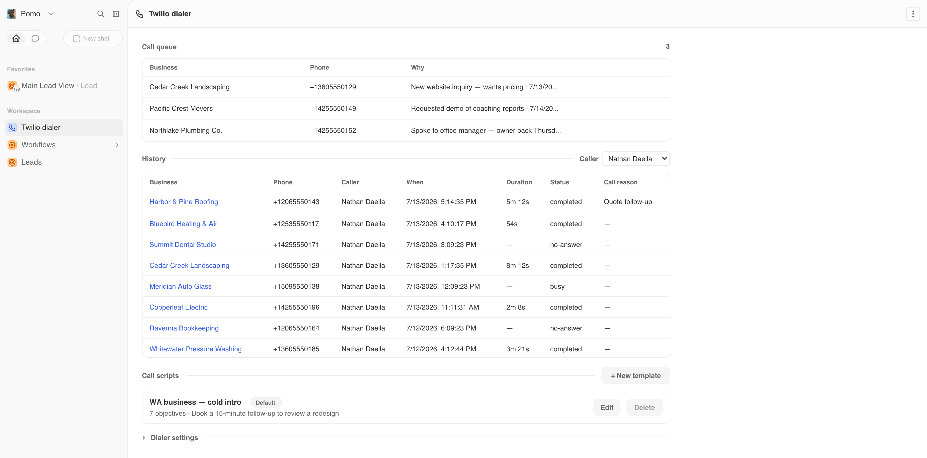This screenshot has width=927, height=458.
Task: Open Leads in the sidebar
Action: coord(64,162)
